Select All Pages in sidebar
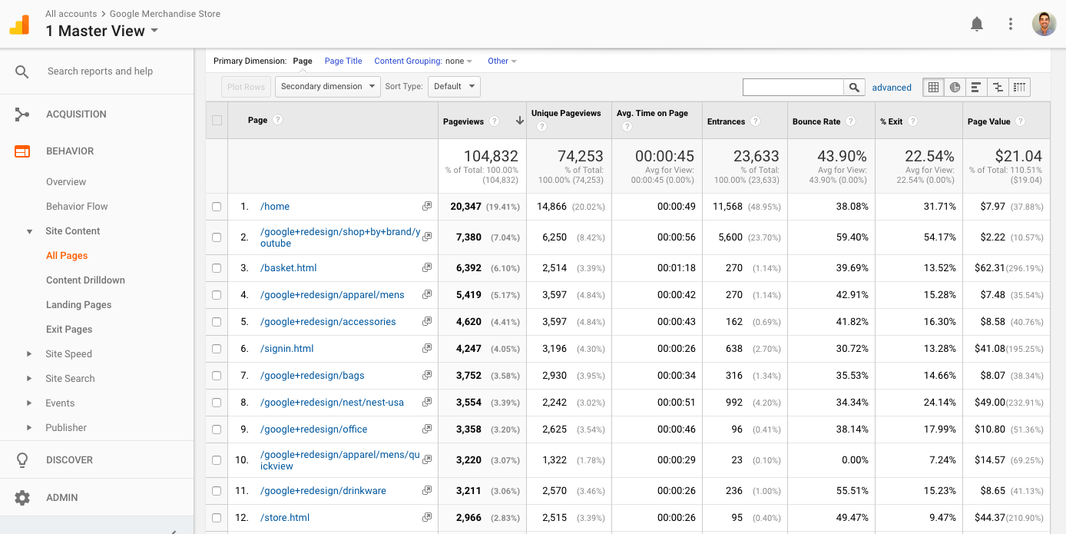 pyautogui.click(x=67, y=256)
